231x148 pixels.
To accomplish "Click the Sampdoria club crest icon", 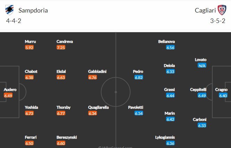I will point(9,10).
